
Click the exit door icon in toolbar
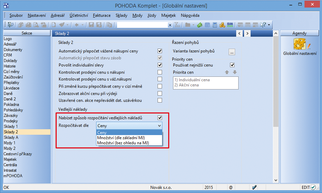11,25
